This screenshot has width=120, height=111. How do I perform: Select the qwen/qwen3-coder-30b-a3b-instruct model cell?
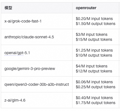coord(37,84)
